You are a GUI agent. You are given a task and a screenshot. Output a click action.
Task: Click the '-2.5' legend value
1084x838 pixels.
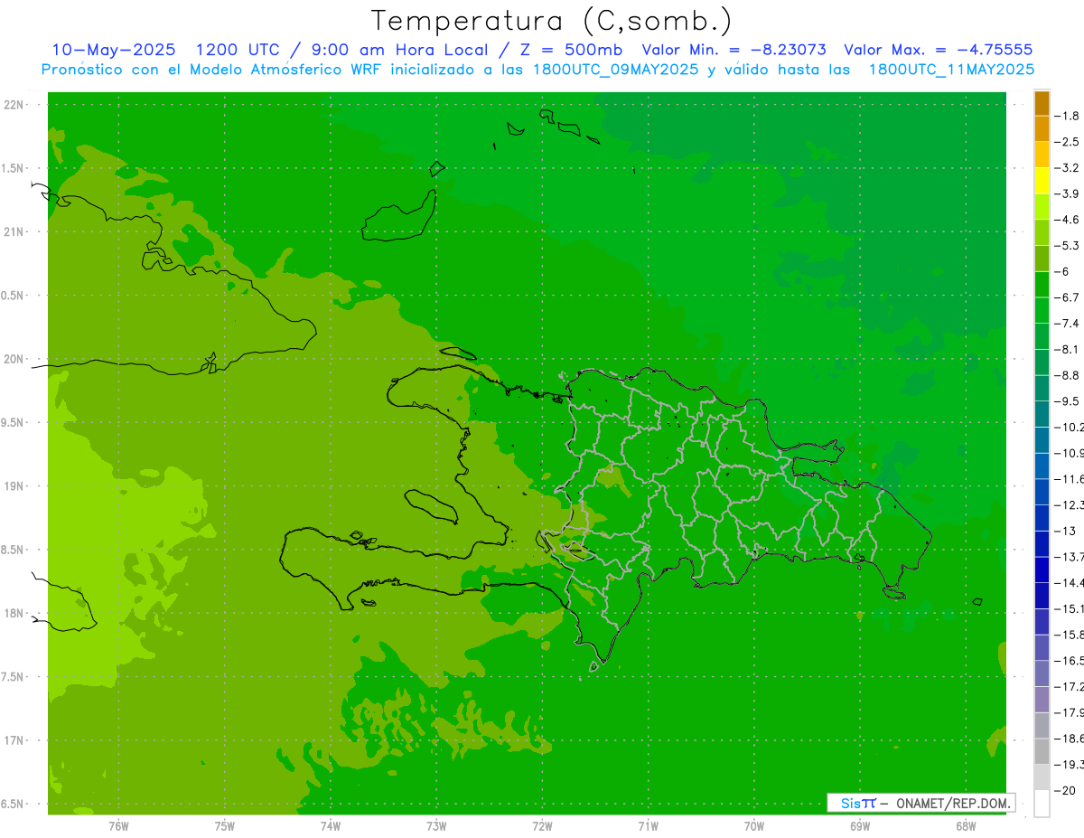click(1068, 142)
